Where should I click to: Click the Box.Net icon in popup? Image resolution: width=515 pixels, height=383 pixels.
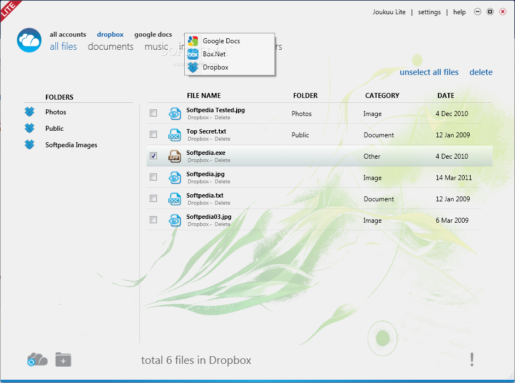(x=193, y=54)
